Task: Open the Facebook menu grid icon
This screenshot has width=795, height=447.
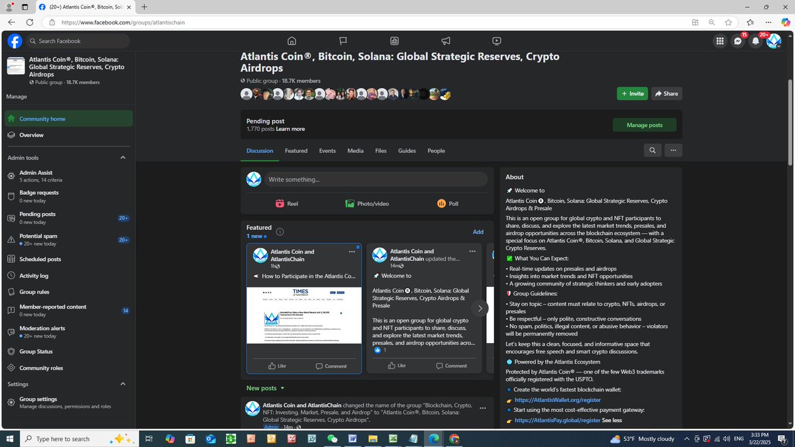Action: pyautogui.click(x=719, y=41)
